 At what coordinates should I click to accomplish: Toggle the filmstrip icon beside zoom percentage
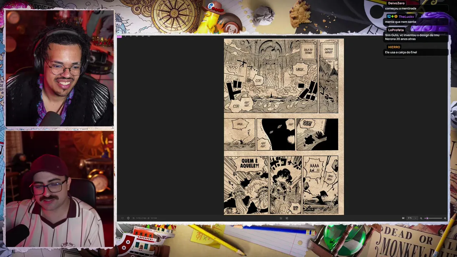(403, 218)
